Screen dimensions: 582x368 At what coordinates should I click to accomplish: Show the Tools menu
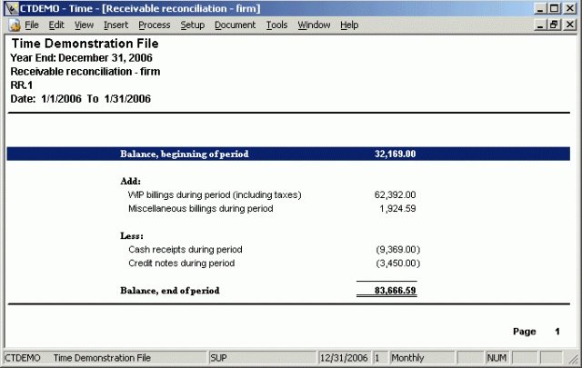coord(276,25)
